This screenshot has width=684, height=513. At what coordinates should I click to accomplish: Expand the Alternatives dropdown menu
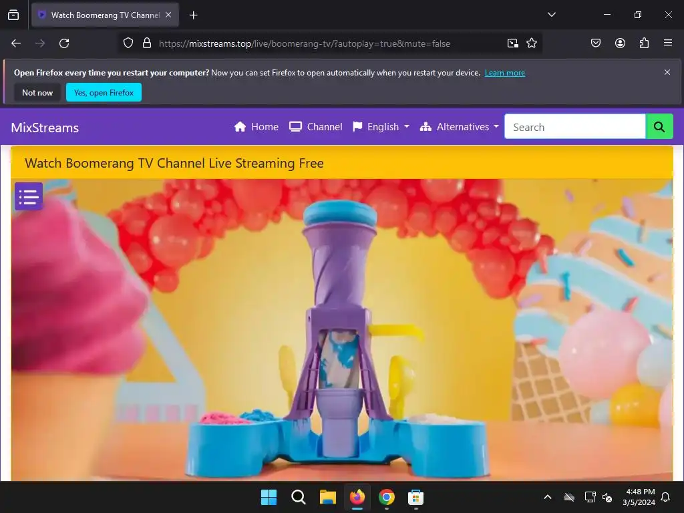coord(459,127)
